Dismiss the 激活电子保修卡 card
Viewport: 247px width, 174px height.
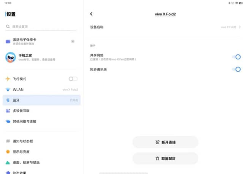coord(73,41)
